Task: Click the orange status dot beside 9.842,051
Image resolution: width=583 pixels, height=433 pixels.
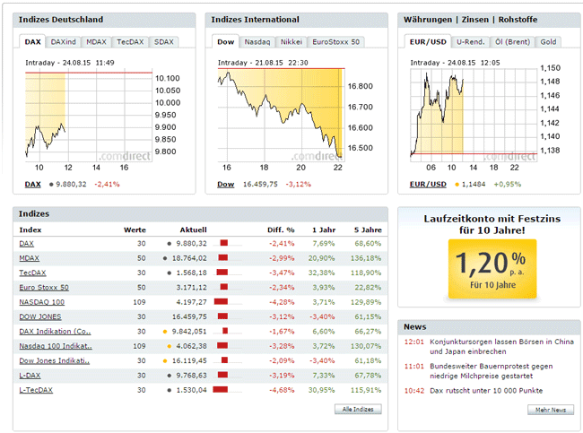Action: (165, 332)
